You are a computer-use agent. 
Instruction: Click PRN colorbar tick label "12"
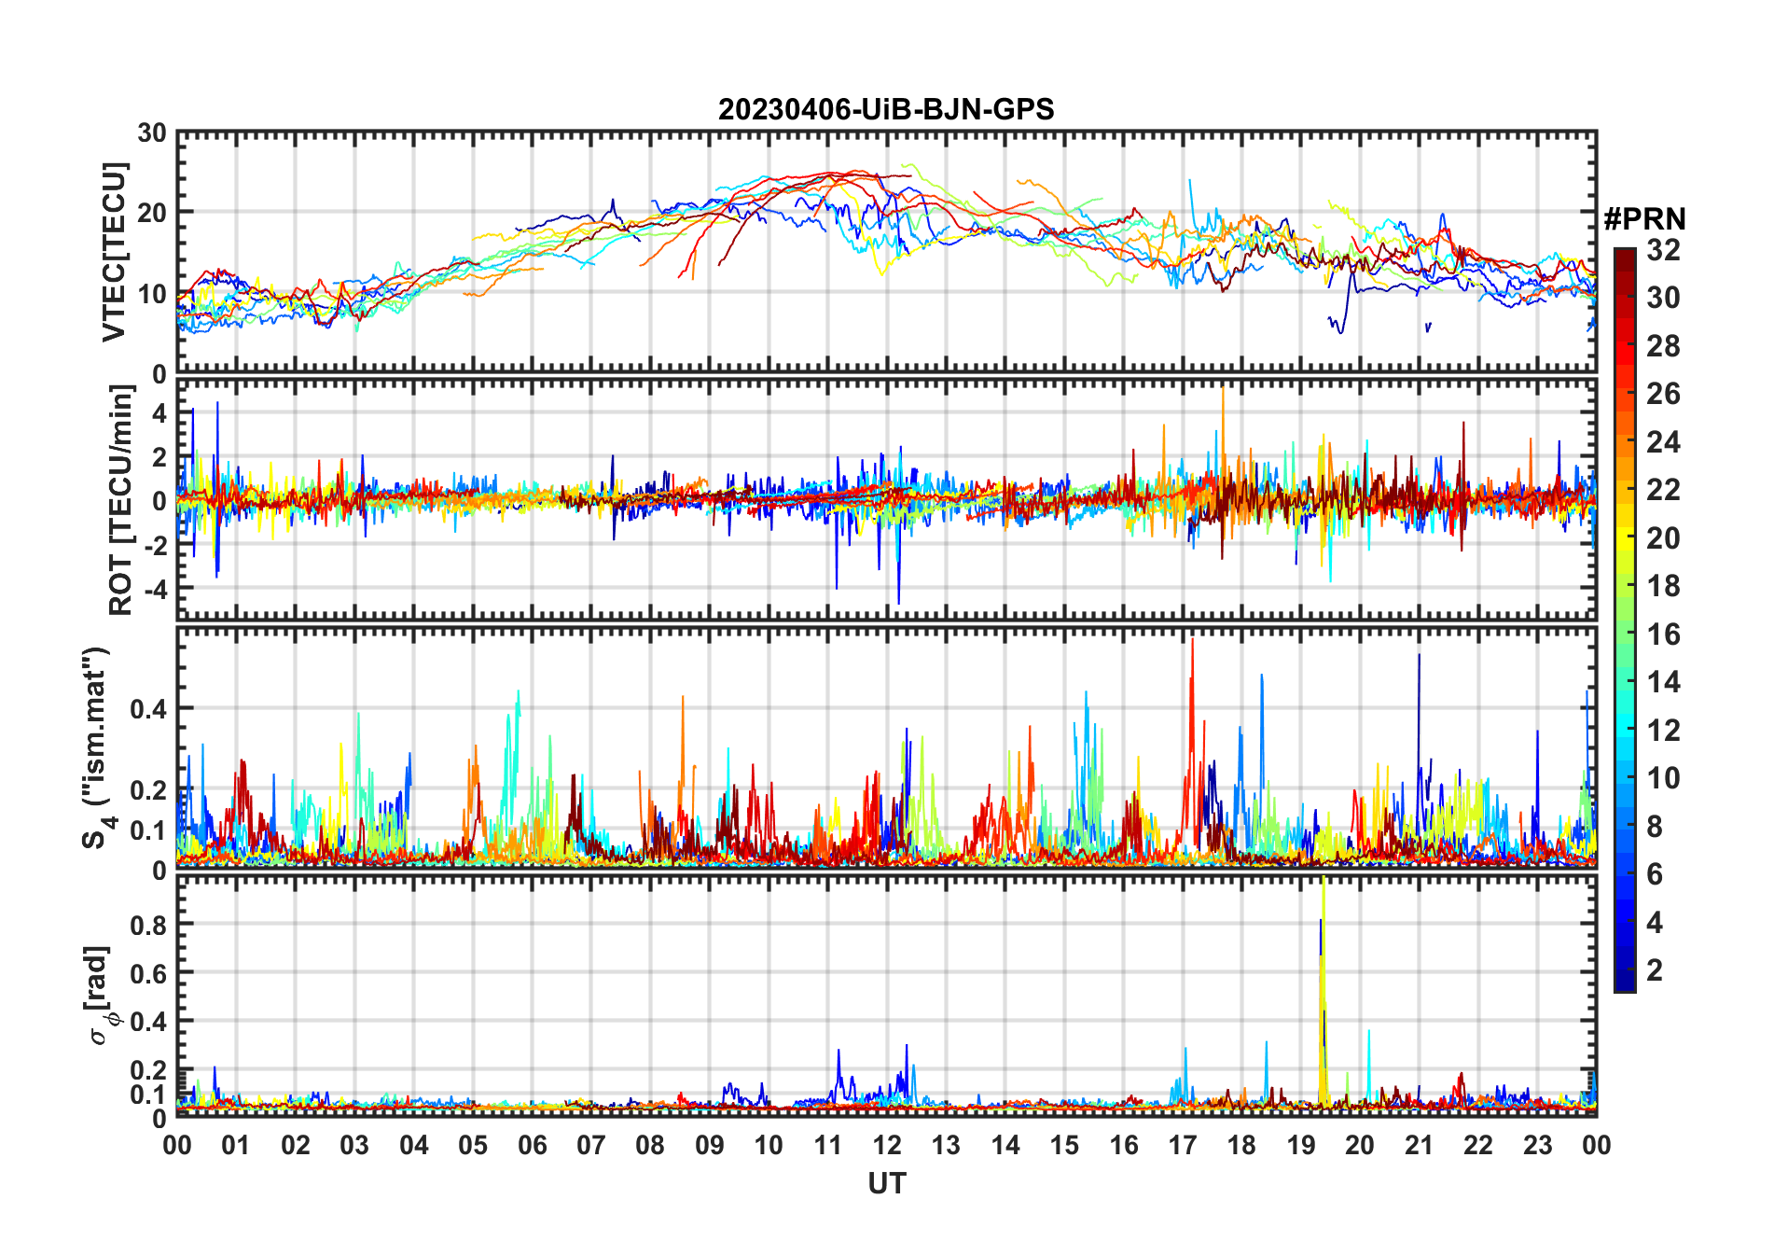click(1663, 731)
